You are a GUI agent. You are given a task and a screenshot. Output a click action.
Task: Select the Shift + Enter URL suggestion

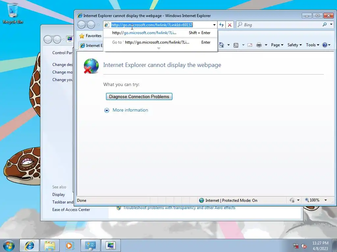coord(160,33)
